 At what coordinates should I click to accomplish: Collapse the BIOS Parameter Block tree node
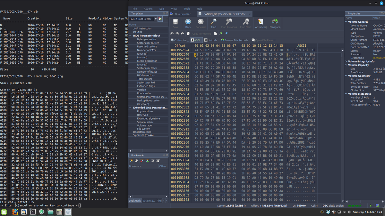click(131, 36)
